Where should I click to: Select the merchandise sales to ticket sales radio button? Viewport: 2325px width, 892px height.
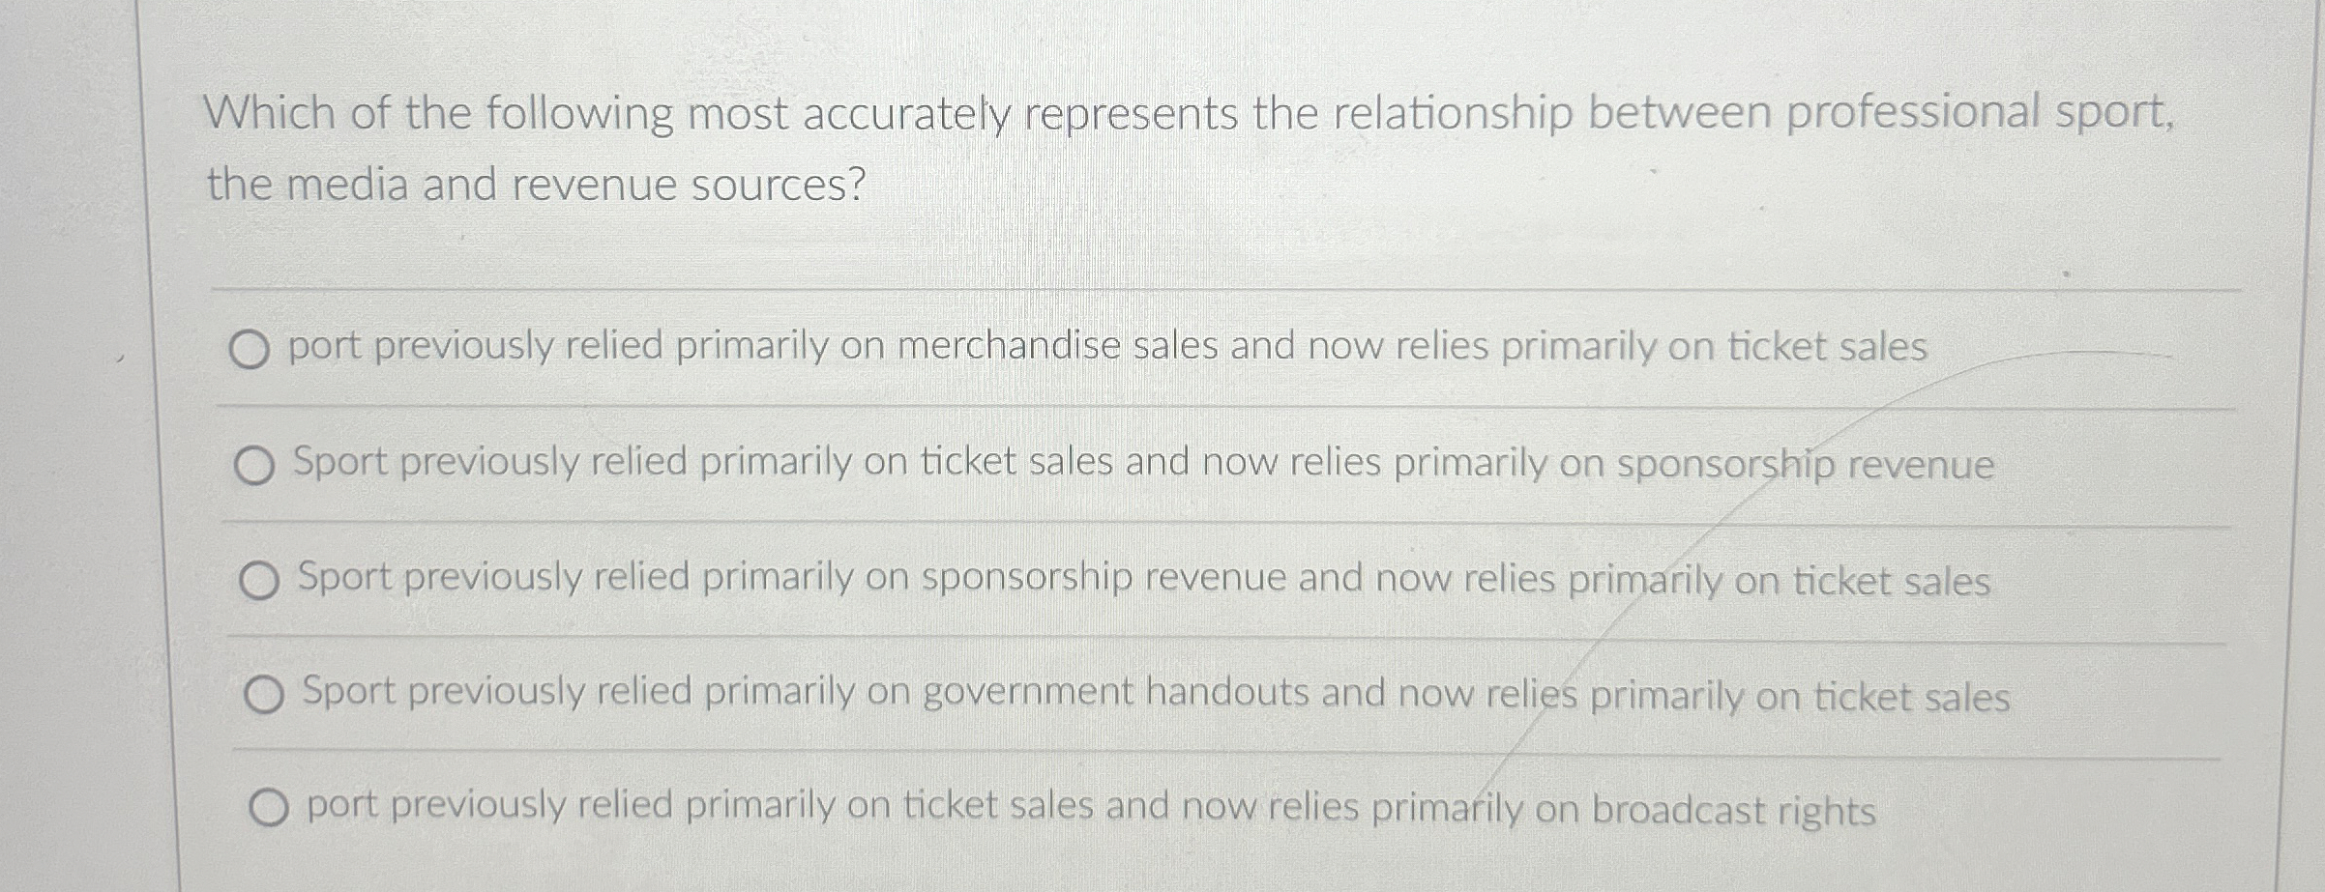tap(250, 350)
